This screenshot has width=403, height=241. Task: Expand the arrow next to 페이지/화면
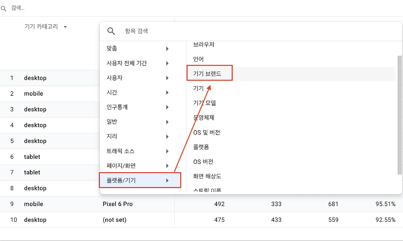pyautogui.click(x=167, y=166)
